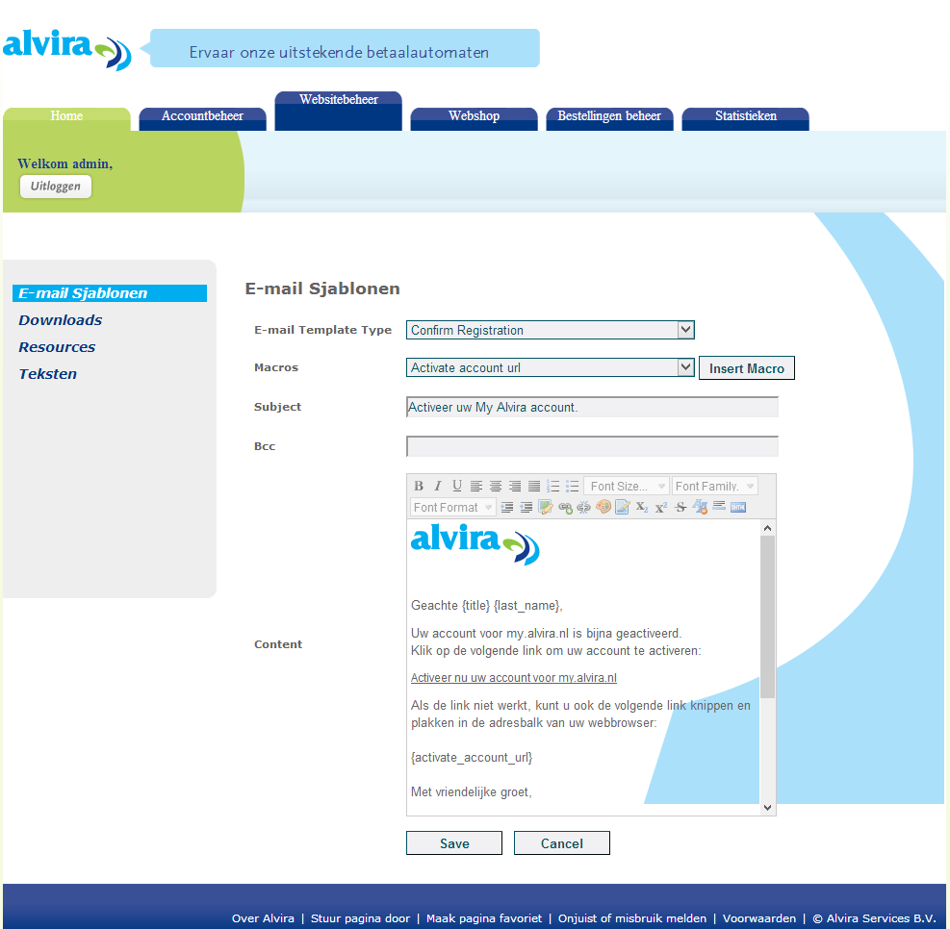Align text left in editor

click(476, 486)
